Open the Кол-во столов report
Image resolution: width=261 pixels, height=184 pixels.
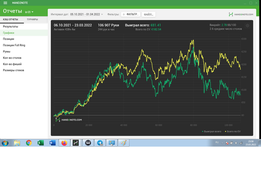[x=24, y=58]
